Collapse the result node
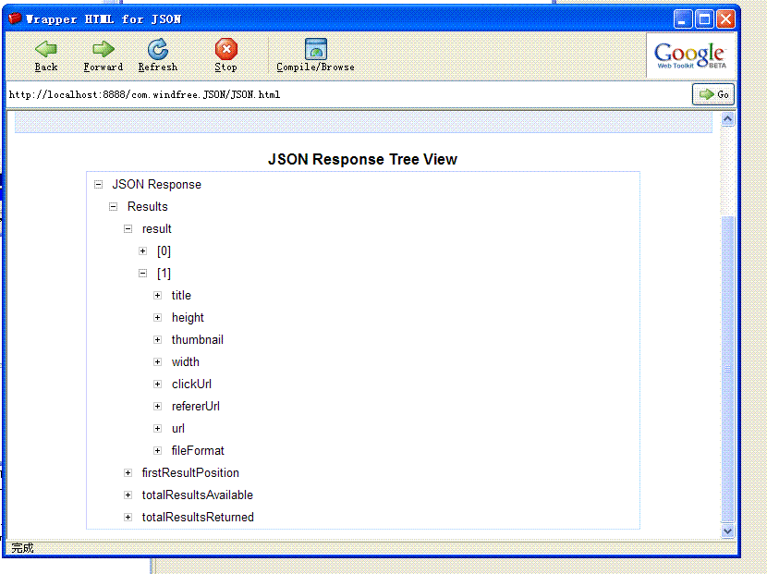 pos(128,228)
